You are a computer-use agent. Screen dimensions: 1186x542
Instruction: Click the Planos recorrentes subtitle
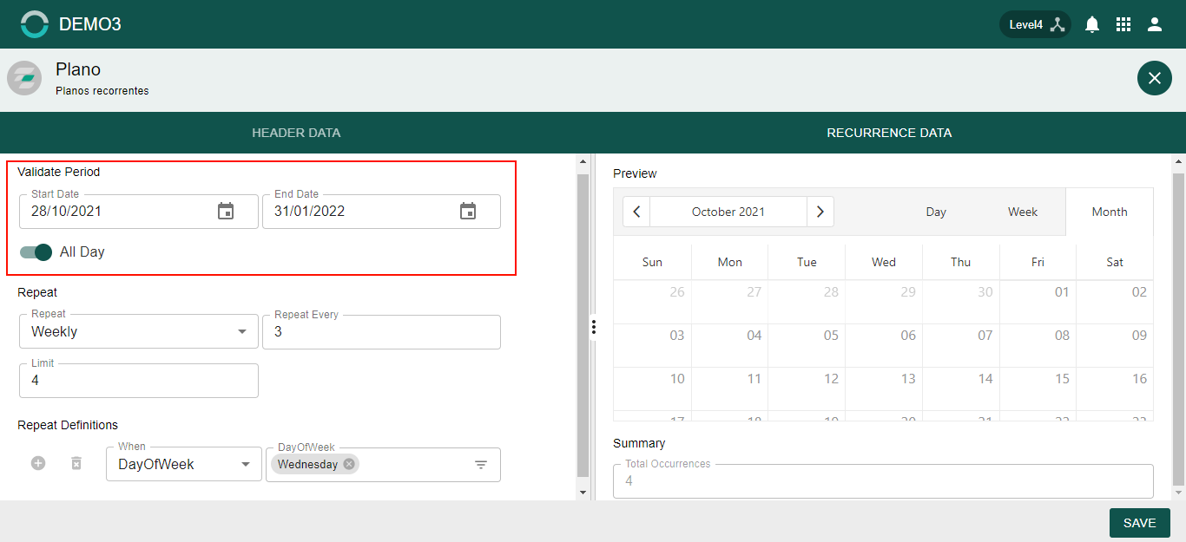102,91
